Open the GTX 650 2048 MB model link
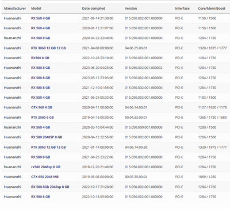 click(45, 177)
